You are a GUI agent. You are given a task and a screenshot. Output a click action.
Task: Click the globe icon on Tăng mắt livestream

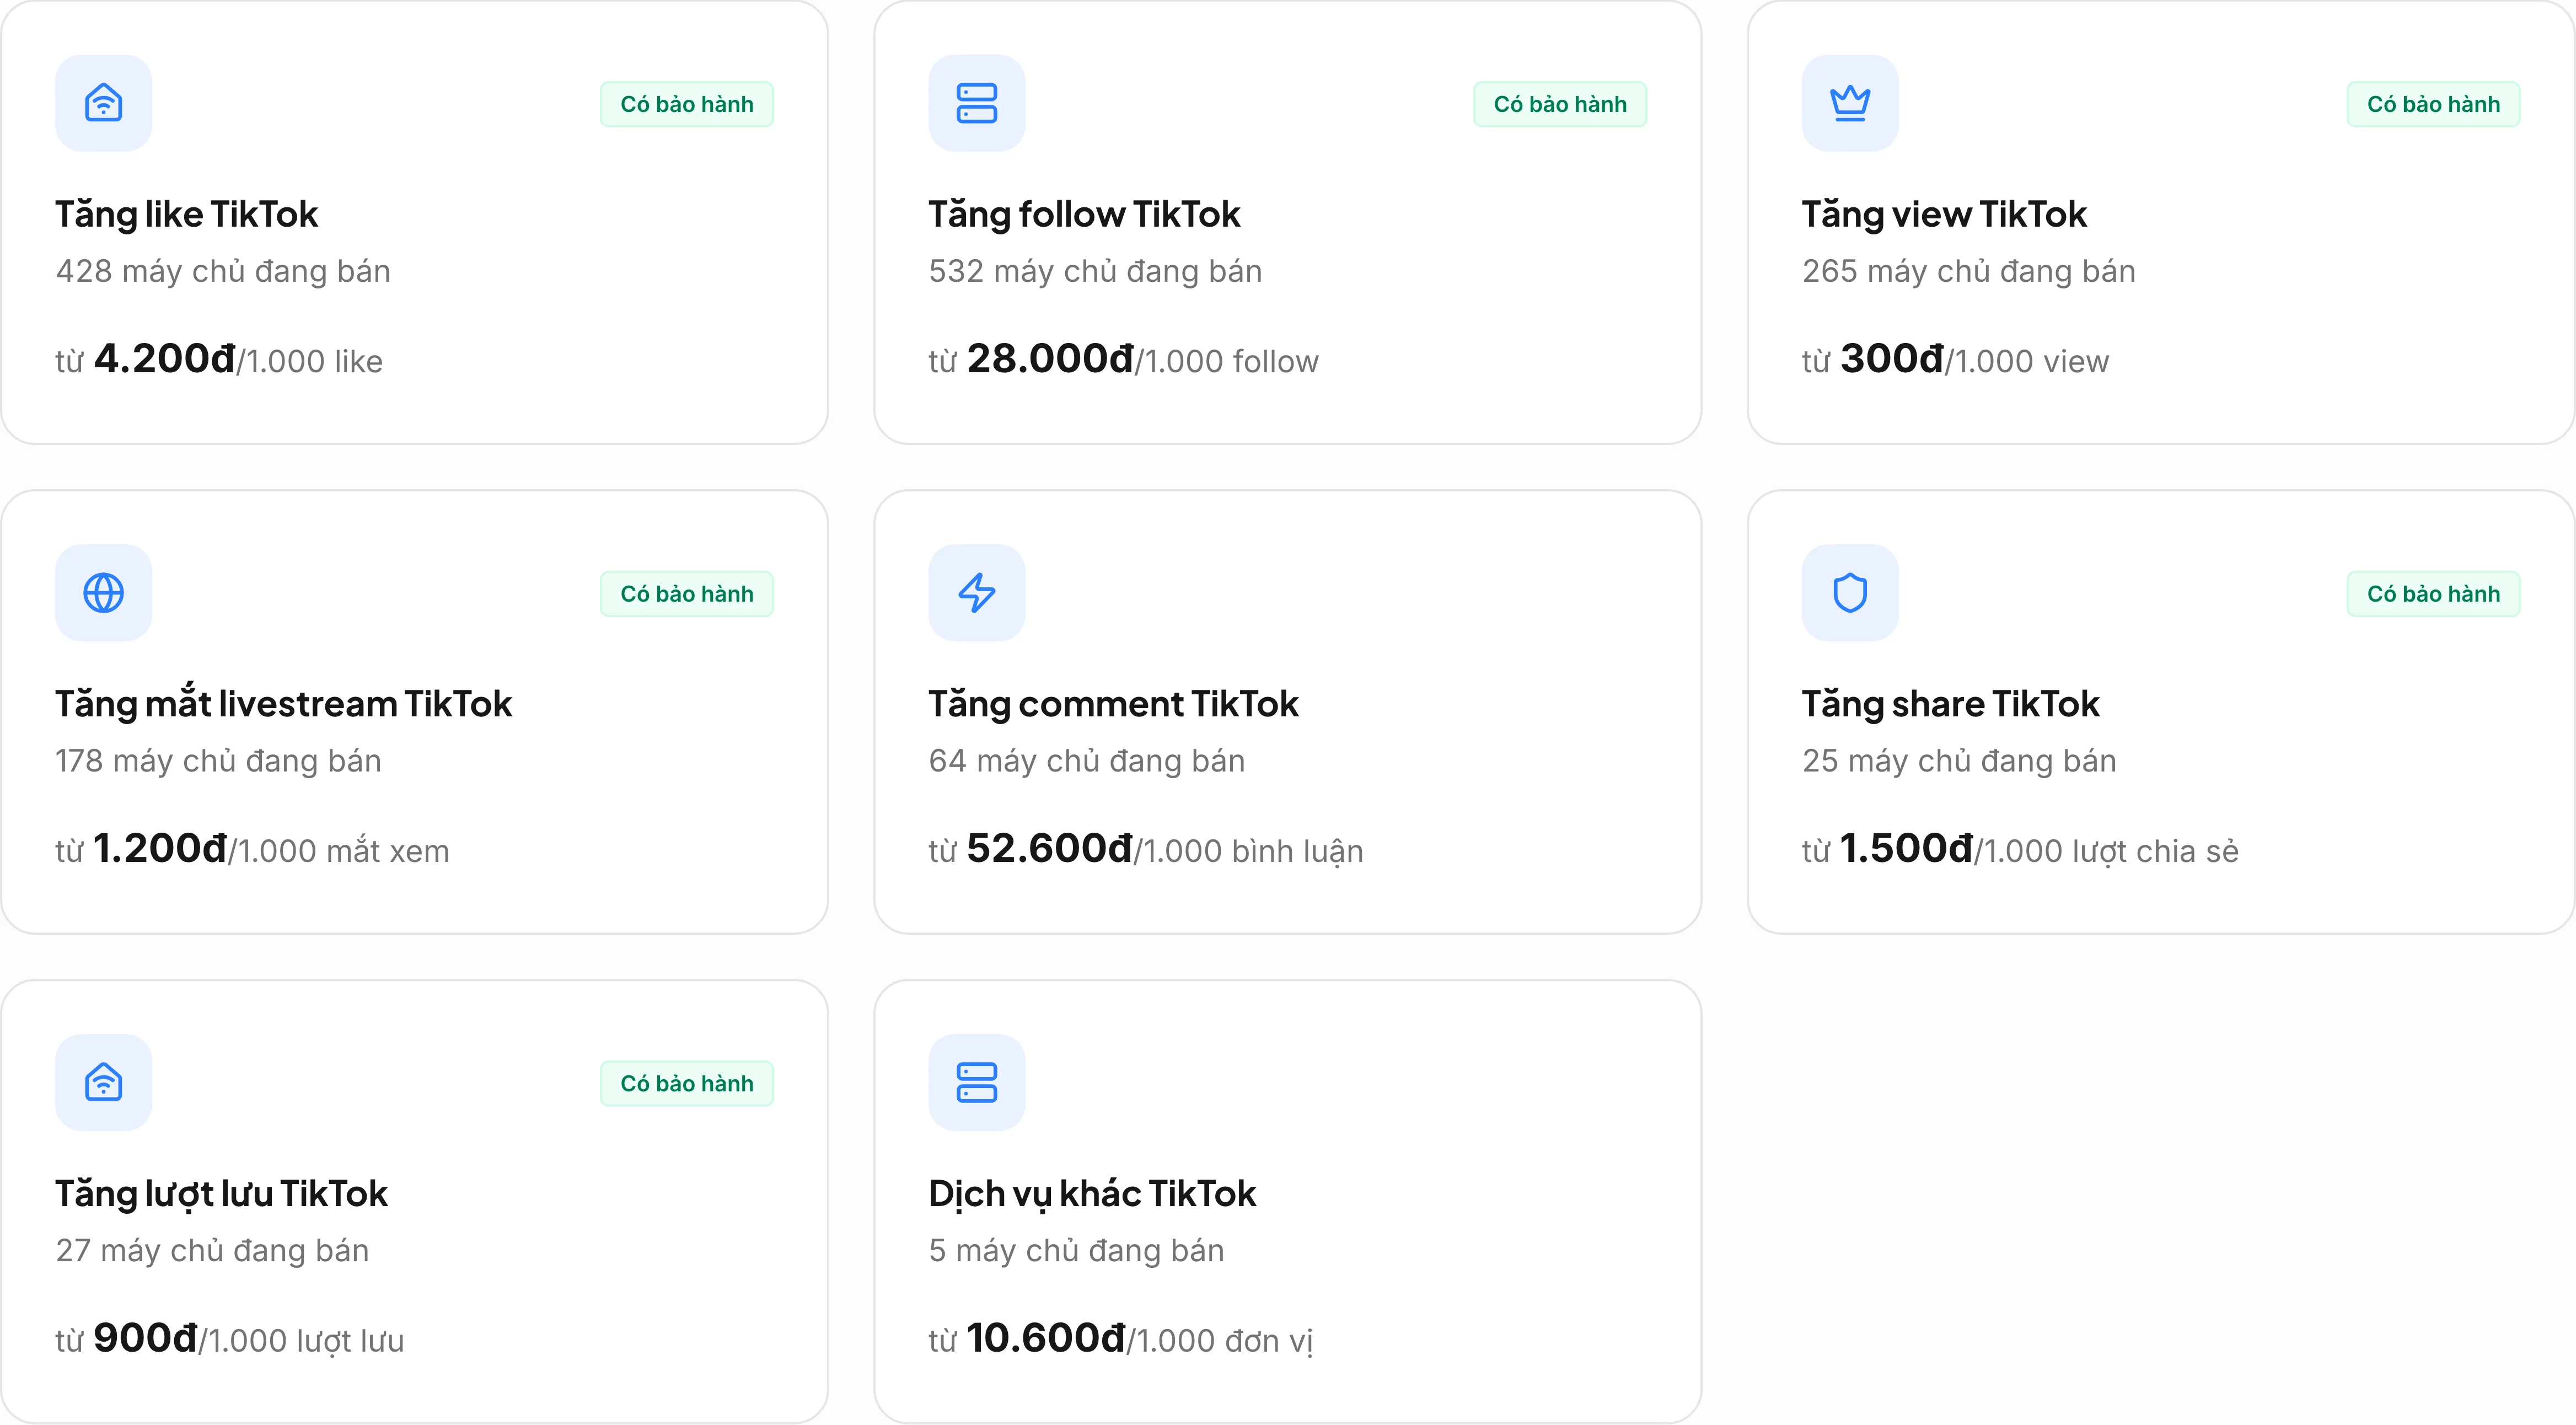coord(103,593)
